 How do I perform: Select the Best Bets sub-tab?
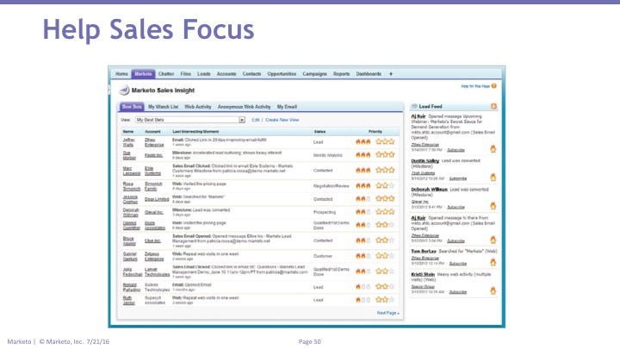pyautogui.click(x=132, y=107)
